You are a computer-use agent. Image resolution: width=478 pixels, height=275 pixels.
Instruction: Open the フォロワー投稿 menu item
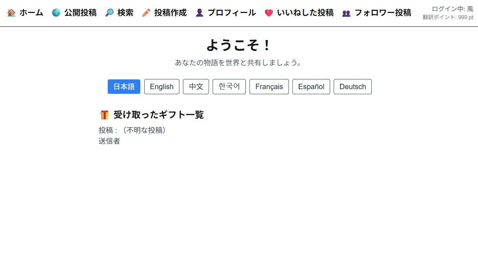tap(383, 13)
